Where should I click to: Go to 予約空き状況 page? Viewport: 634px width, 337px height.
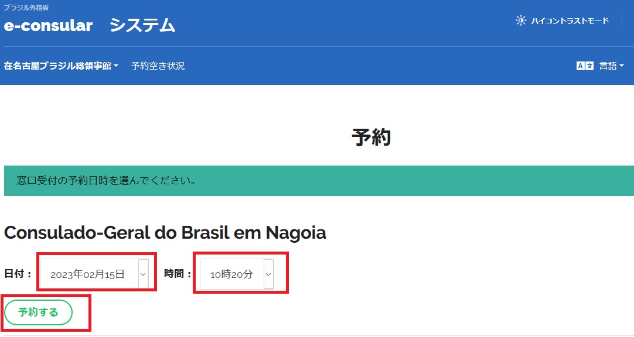pyautogui.click(x=158, y=66)
